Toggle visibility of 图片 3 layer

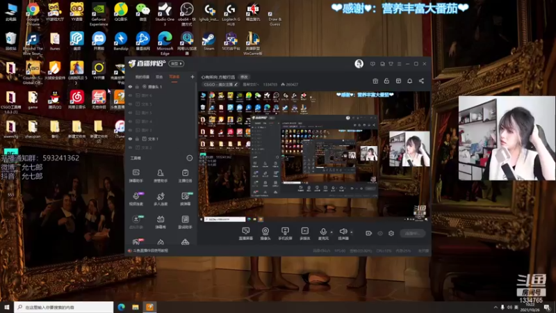130,130
